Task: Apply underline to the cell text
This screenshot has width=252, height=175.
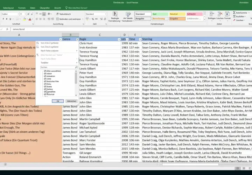Action: [x=10, y=19]
